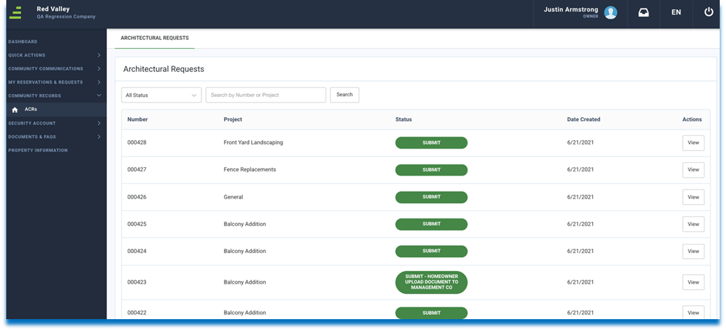
Task: Open the inbox tray icon
Action: tap(644, 13)
